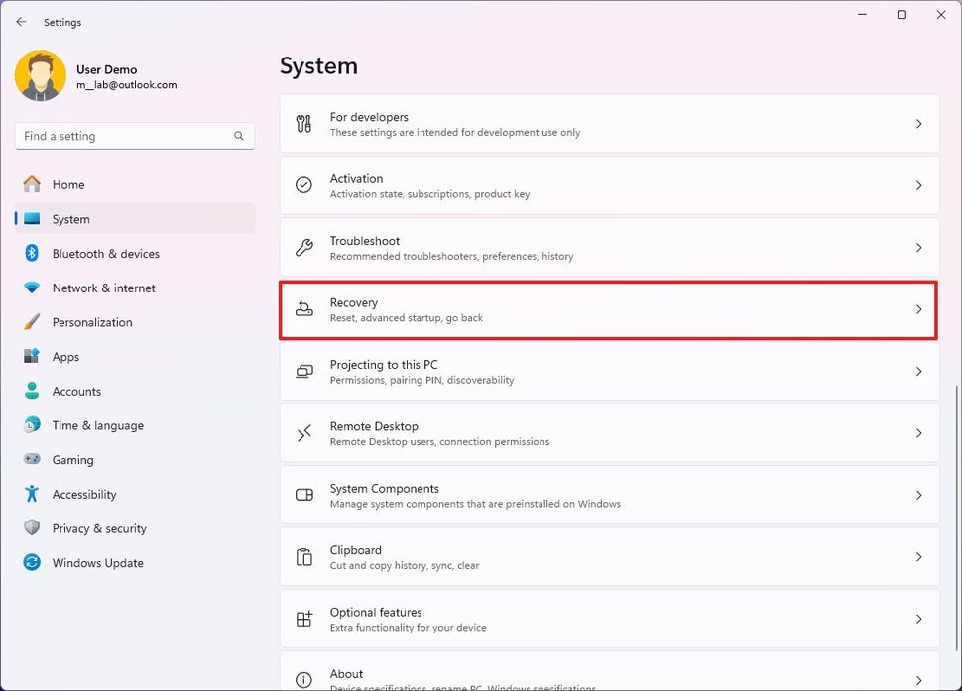The height and width of the screenshot is (691, 962).
Task: Click the Recovery icon
Action: (x=304, y=309)
